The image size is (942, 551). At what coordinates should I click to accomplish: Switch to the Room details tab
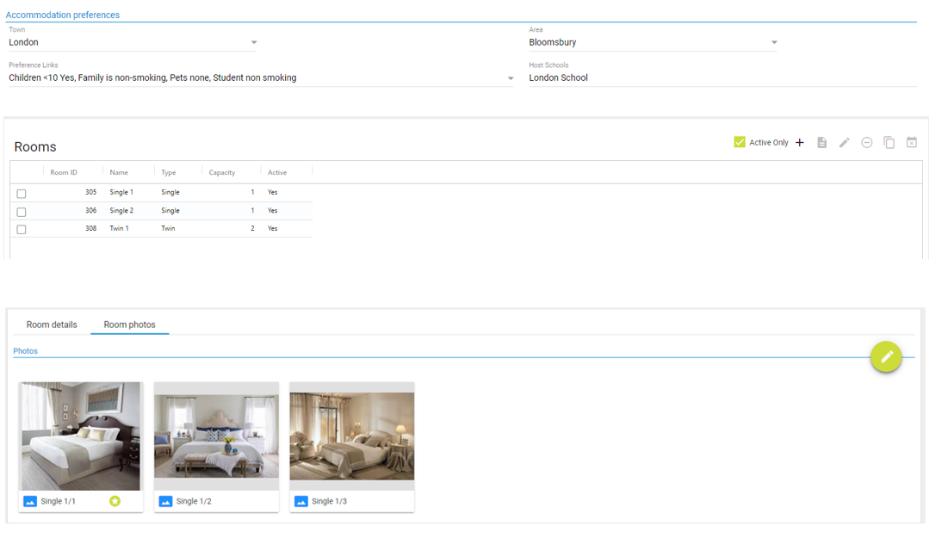[x=52, y=325]
